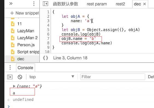Expand the logged {name: "a"} object

(14, 86)
